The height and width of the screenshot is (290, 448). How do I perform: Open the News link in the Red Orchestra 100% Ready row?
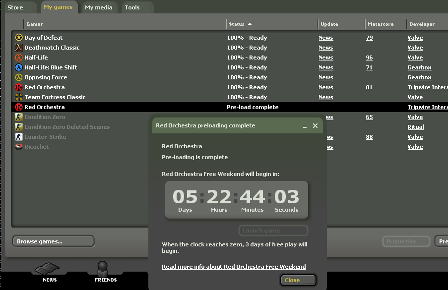tap(326, 87)
